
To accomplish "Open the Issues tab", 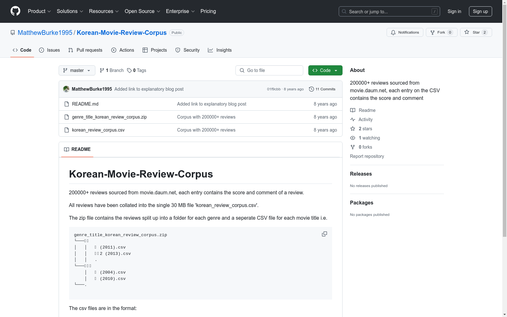I will pyautogui.click(x=49, y=50).
